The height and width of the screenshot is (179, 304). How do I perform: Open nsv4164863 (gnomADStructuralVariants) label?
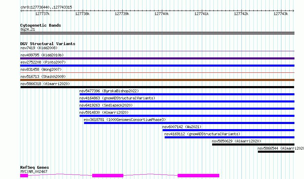click(x=117, y=98)
